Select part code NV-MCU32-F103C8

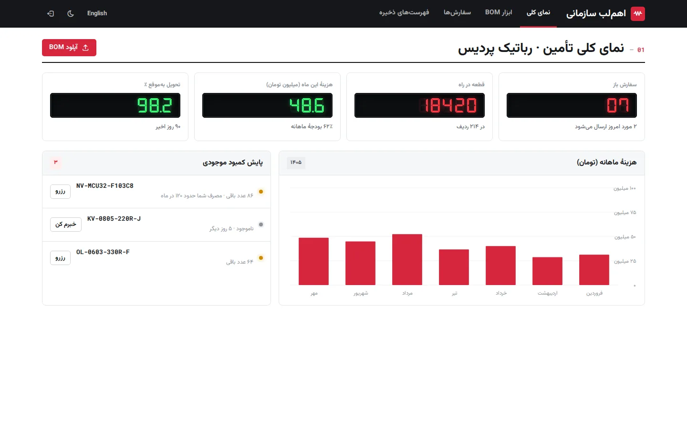(x=105, y=186)
